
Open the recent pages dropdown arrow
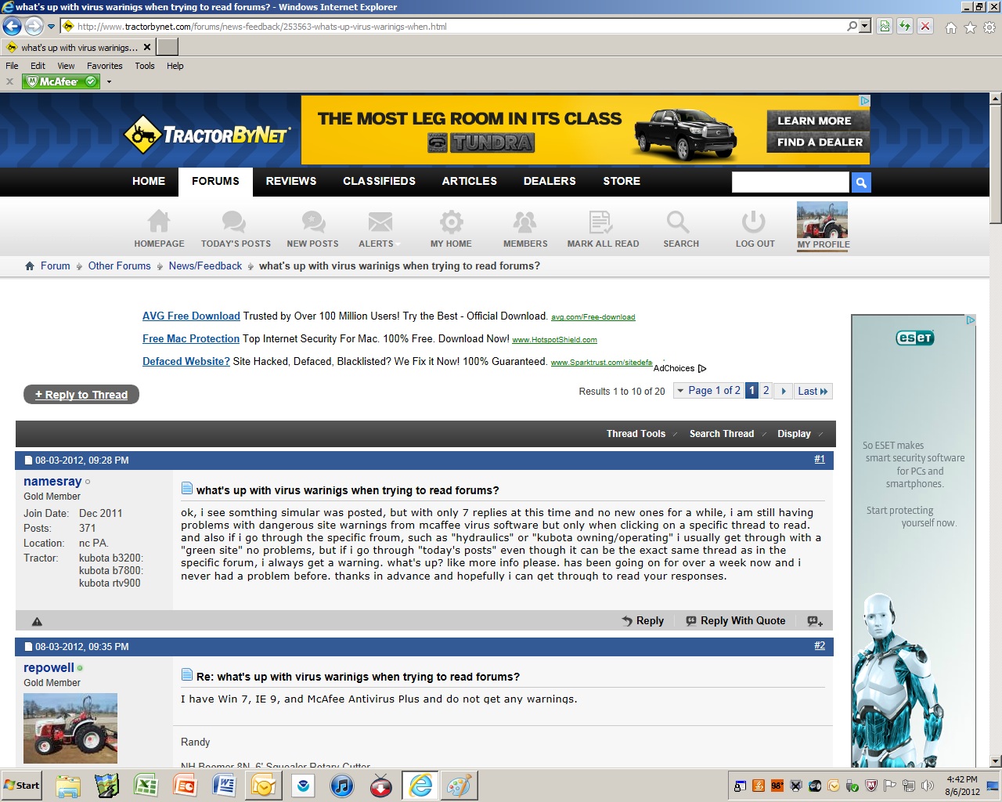point(52,27)
